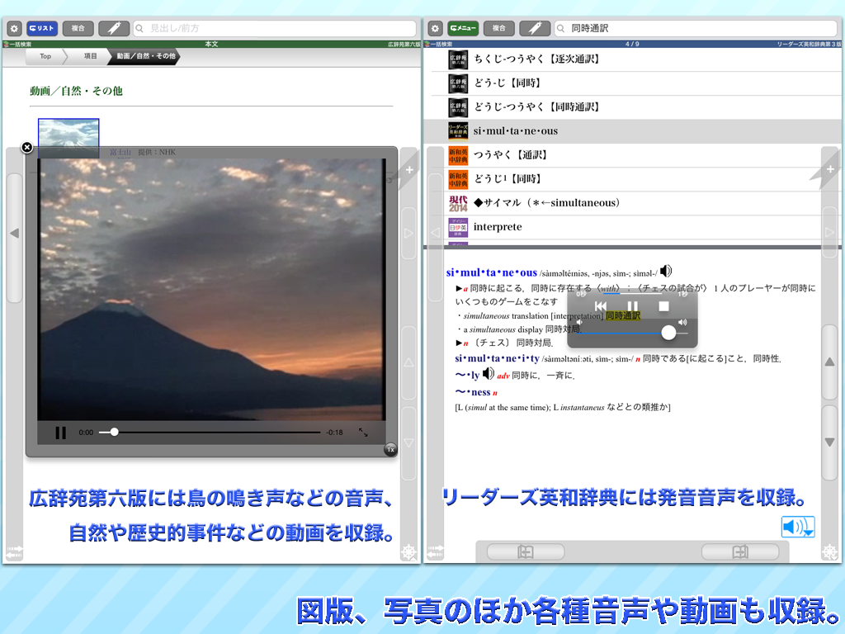Play pronunciation of simultaneous headword
This screenshot has height=634, width=845.
[x=666, y=271]
